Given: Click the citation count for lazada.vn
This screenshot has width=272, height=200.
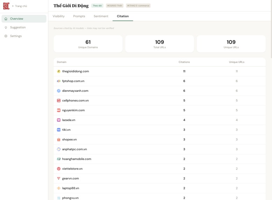Looking at the screenshot, I should [184, 120].
